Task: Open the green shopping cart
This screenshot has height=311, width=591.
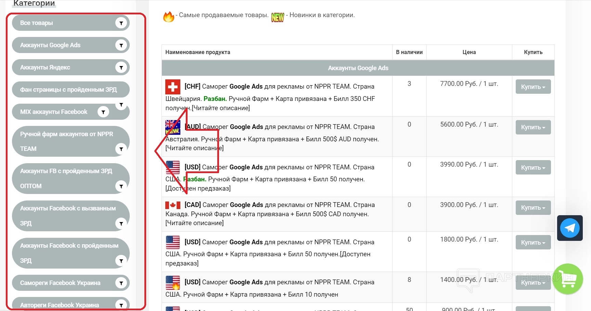Action: click(568, 279)
